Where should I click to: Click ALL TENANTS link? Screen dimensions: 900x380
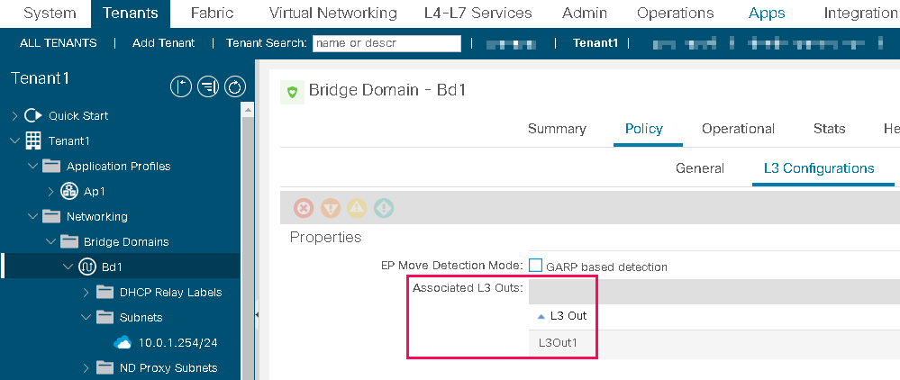click(x=58, y=43)
